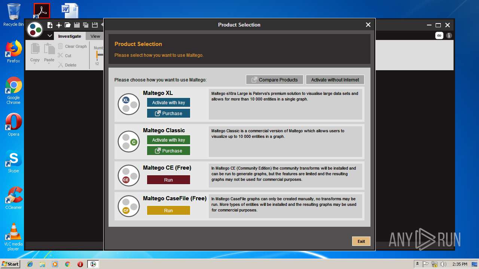Click Compare Products button
This screenshot has height=269, width=479.
pyautogui.click(x=274, y=80)
